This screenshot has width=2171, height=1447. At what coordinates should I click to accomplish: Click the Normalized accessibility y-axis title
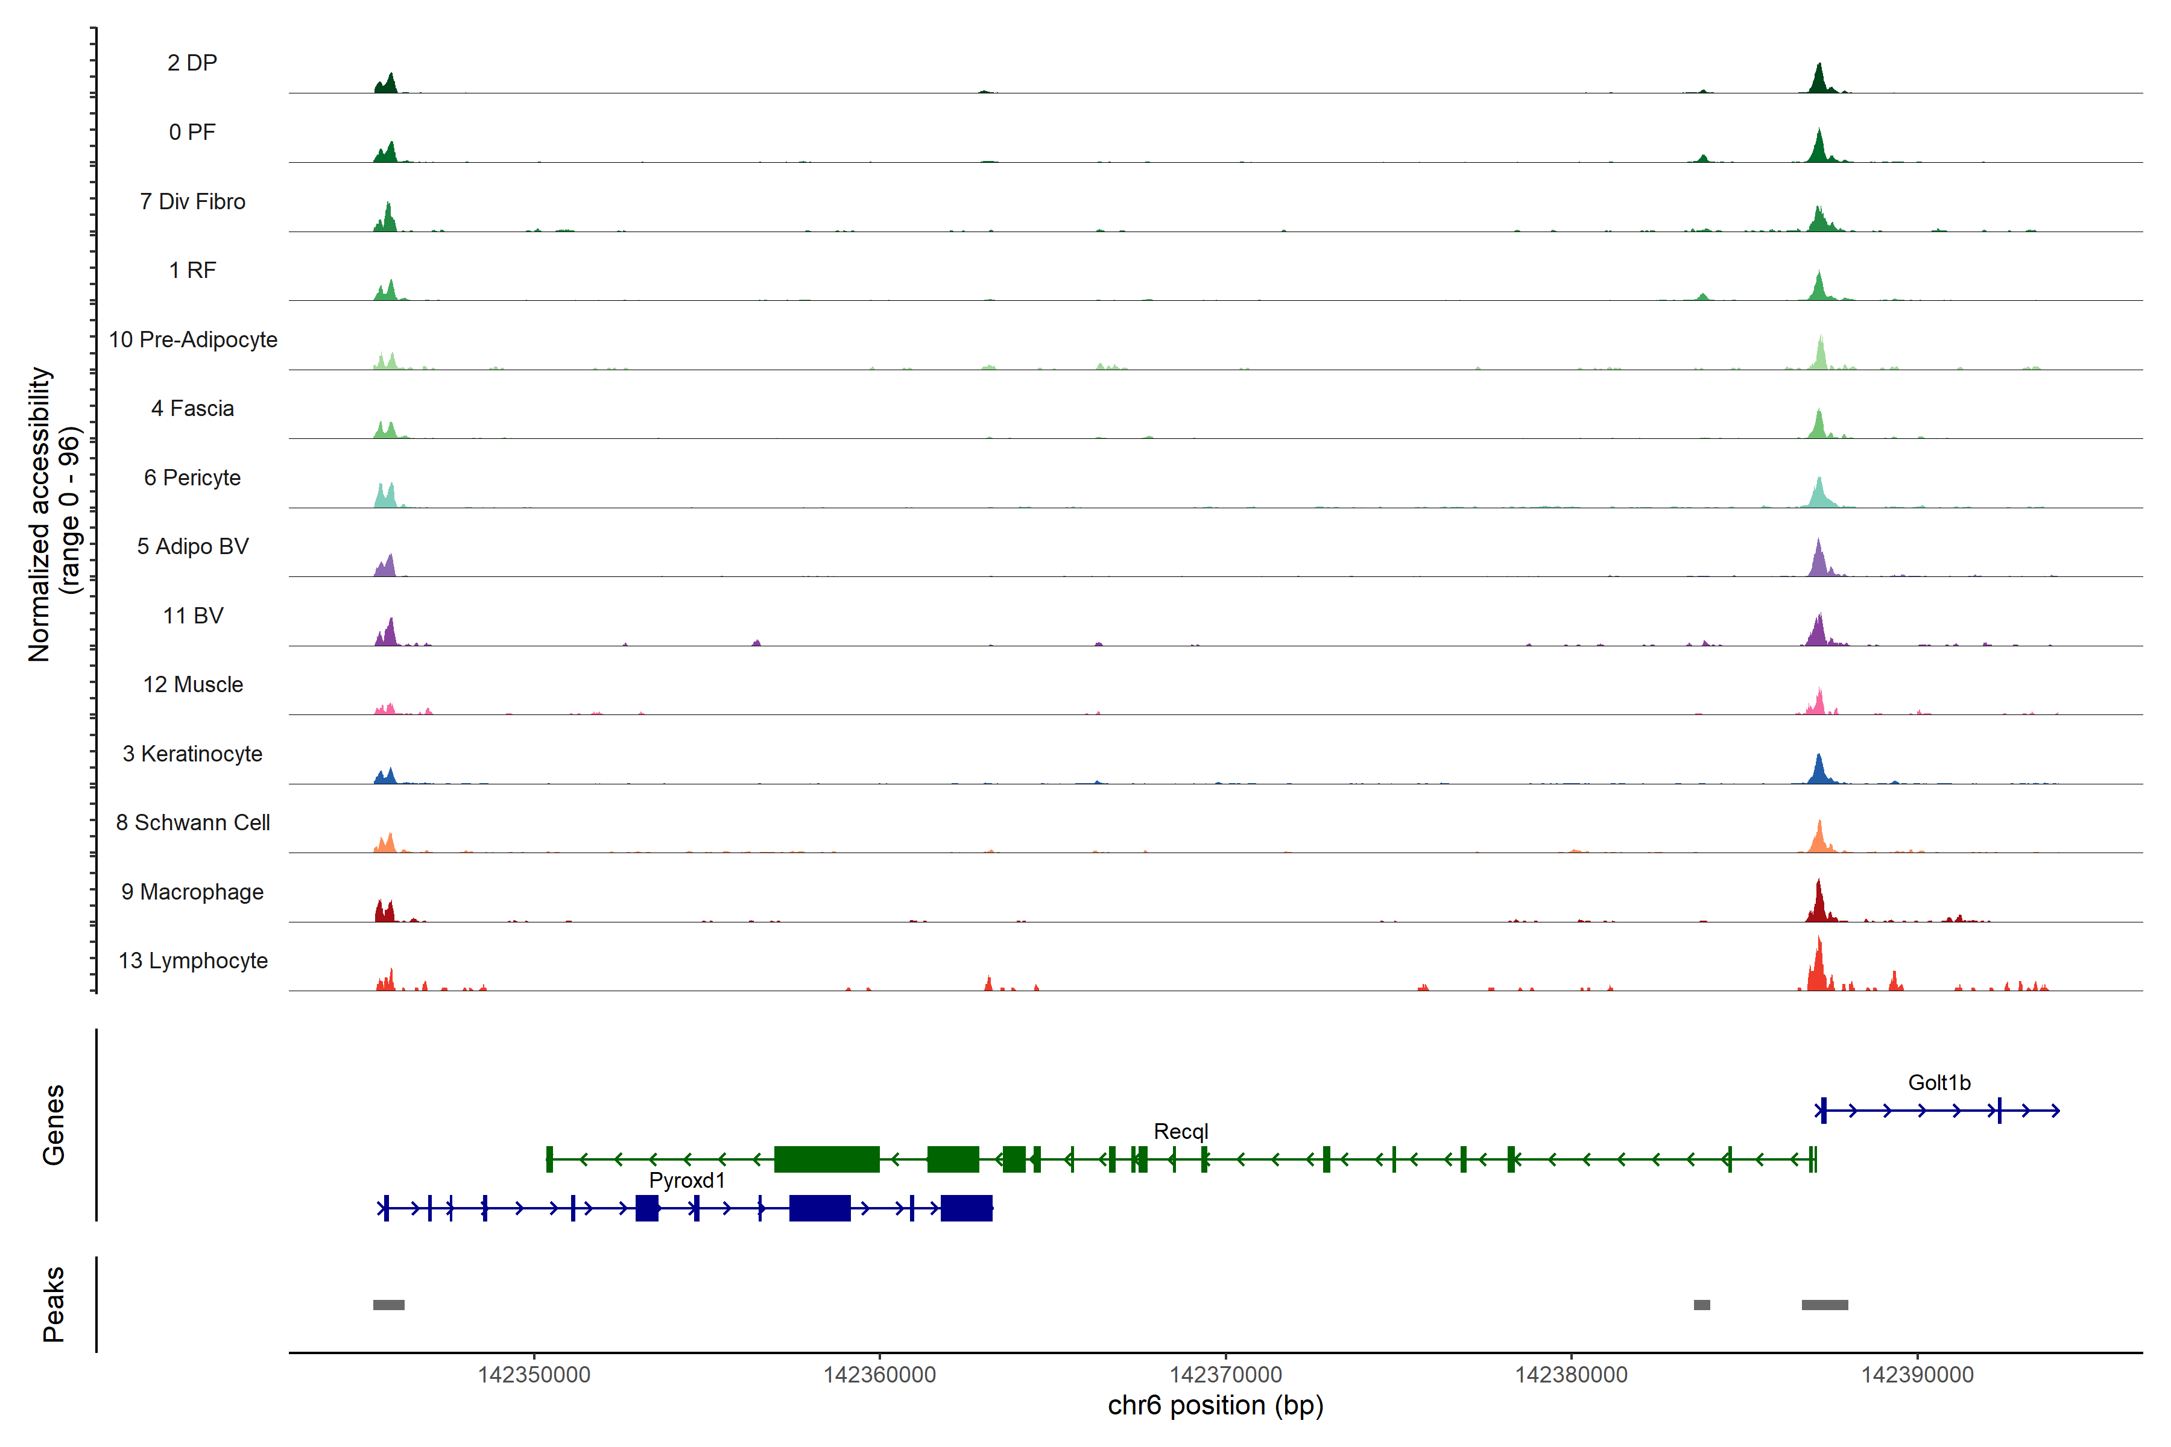pyautogui.click(x=39, y=514)
